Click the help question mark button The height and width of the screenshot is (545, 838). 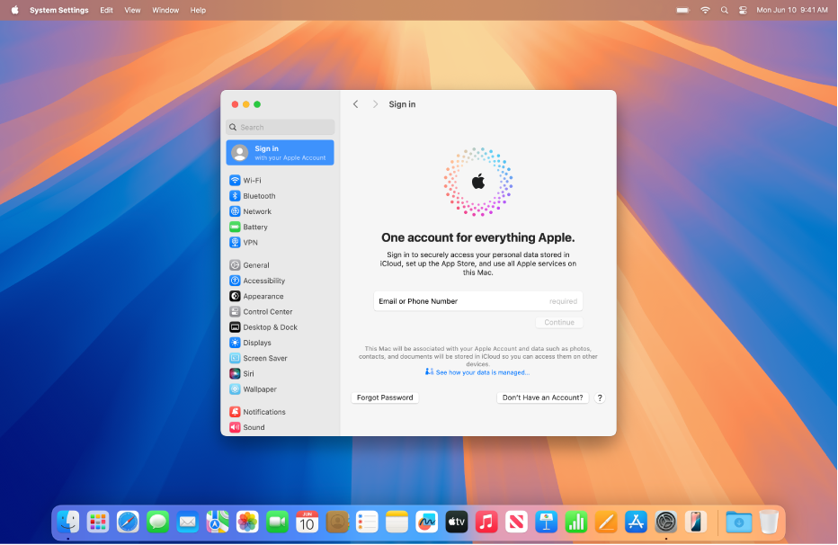point(600,397)
